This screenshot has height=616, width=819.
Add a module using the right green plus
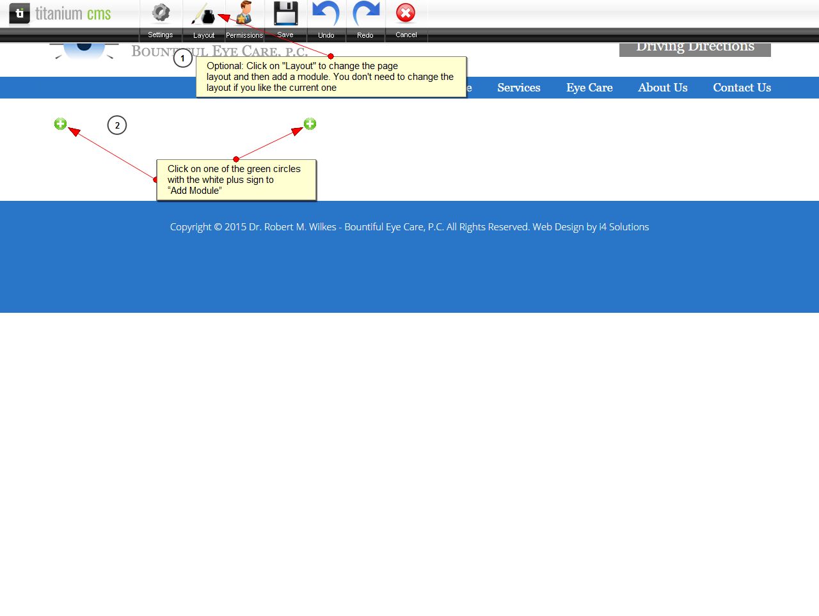tap(310, 124)
